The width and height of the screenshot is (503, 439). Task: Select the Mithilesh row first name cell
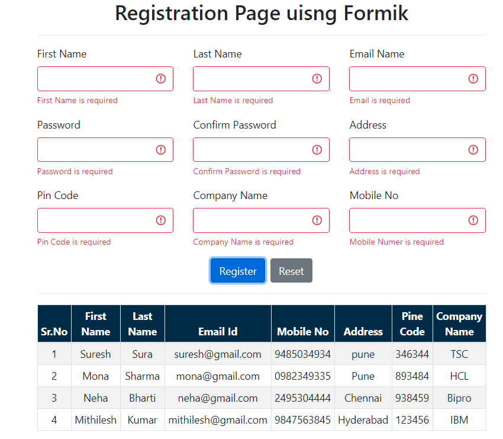tap(96, 419)
